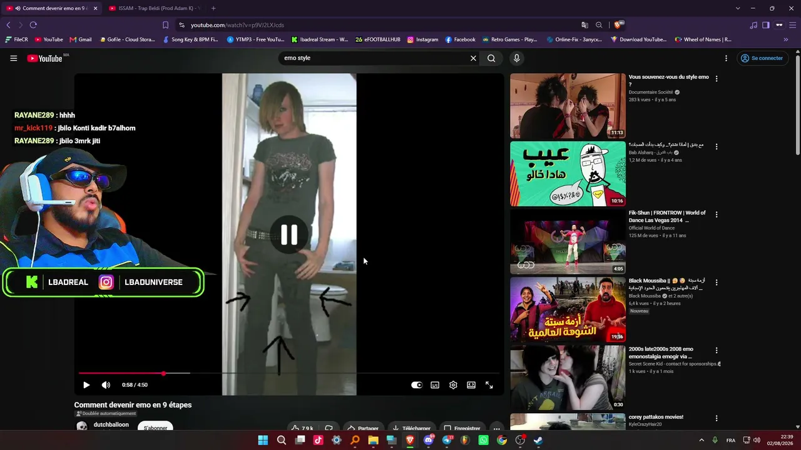
Task: Open options for the Bab Alsharq video
Action: [717, 146]
